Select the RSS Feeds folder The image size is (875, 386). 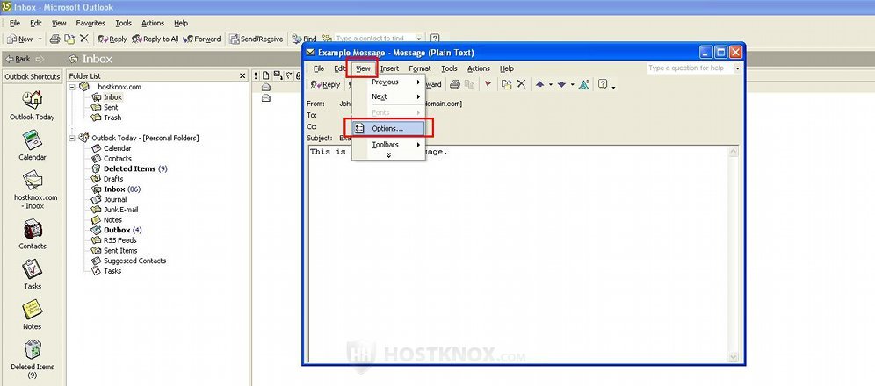[x=120, y=240]
